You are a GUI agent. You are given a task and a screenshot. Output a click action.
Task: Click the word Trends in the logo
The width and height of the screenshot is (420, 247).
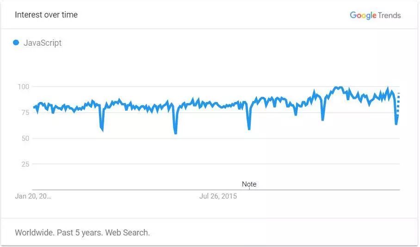(x=389, y=16)
